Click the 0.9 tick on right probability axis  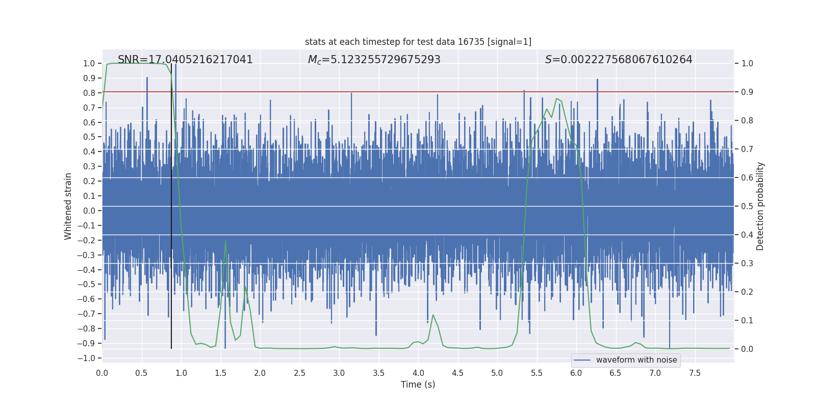pos(747,92)
